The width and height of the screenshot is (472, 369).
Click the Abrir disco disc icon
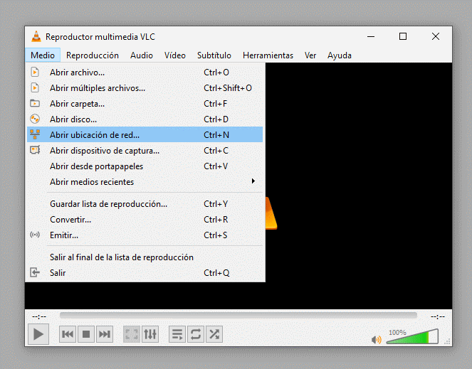coord(35,119)
